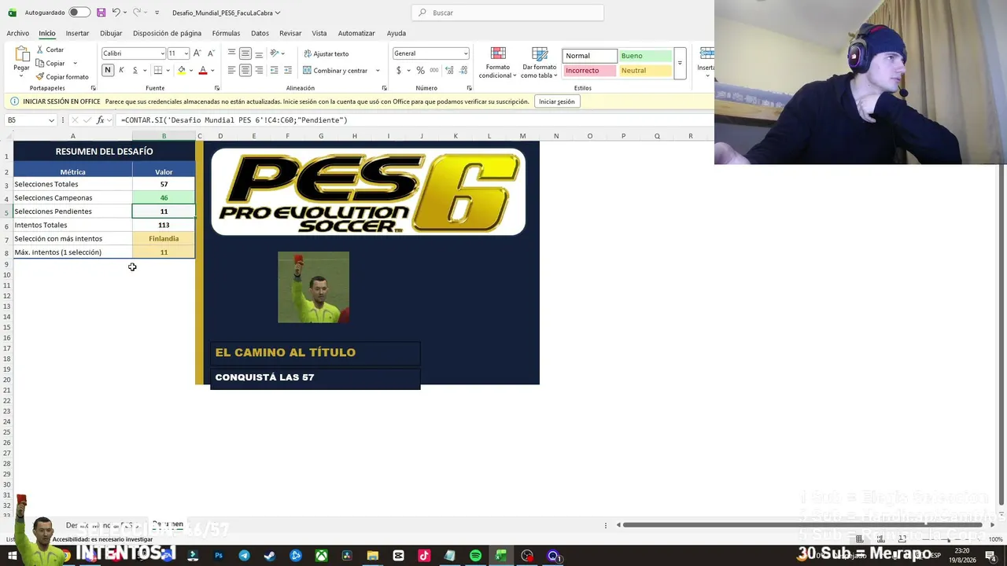
Task: Apply percent style to cell
Action: point(420,70)
